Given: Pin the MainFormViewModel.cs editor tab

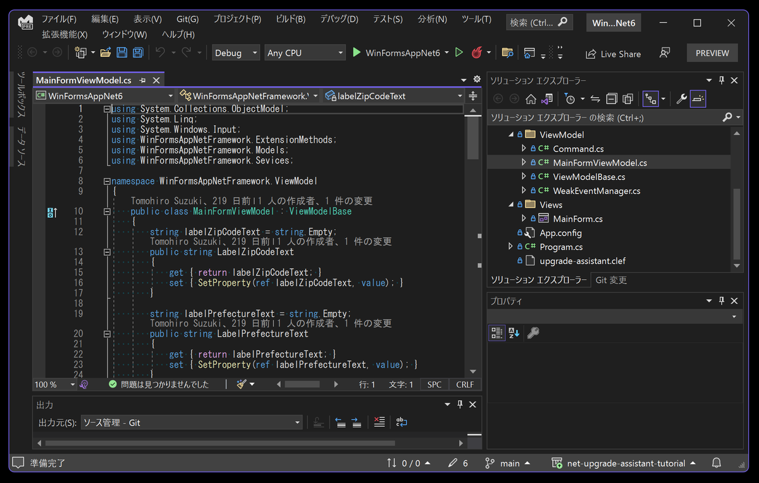Looking at the screenshot, I should tap(143, 80).
